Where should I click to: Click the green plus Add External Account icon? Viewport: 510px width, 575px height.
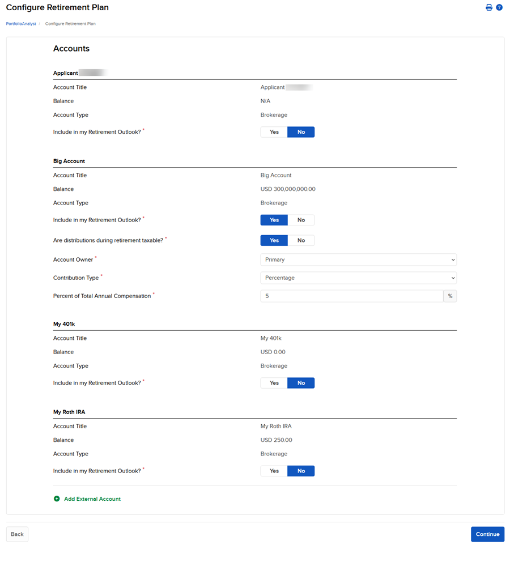57,499
